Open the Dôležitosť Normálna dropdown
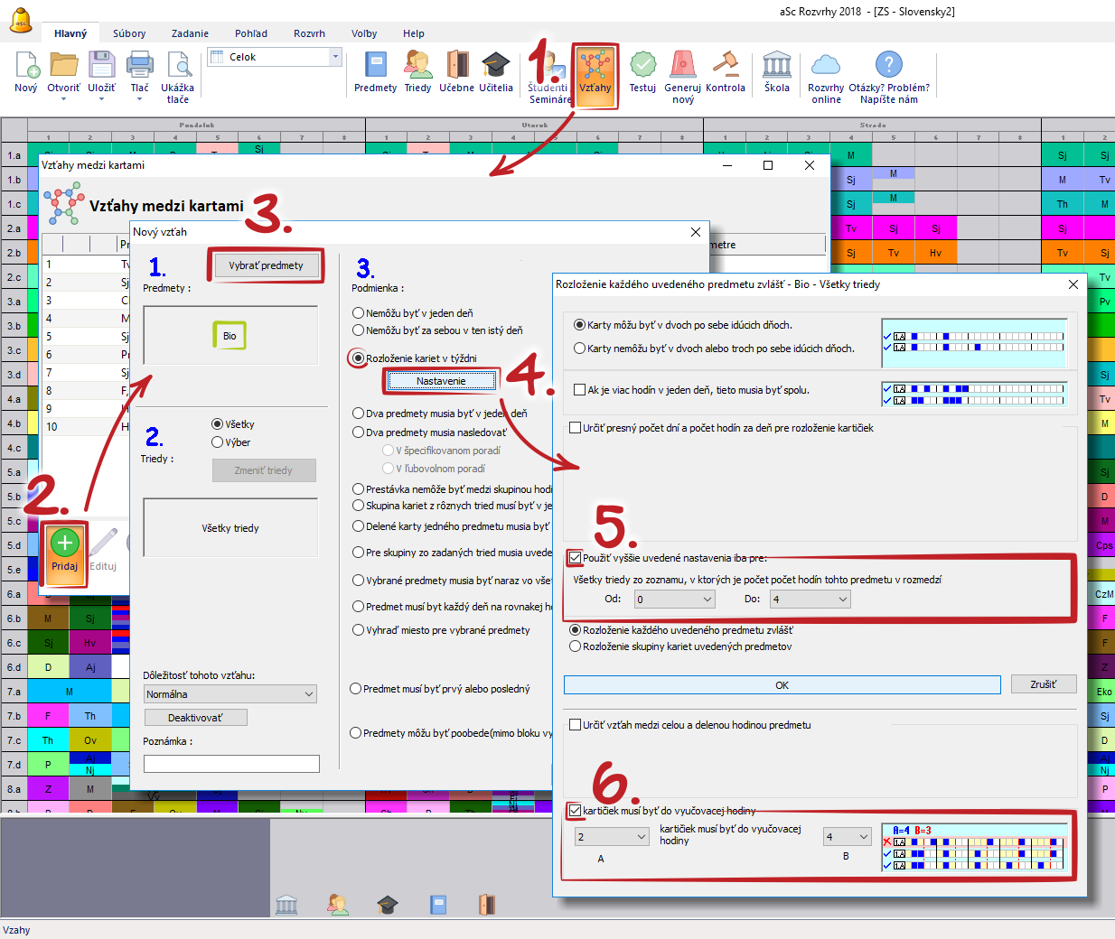This screenshot has height=939, width=1115. tap(230, 694)
